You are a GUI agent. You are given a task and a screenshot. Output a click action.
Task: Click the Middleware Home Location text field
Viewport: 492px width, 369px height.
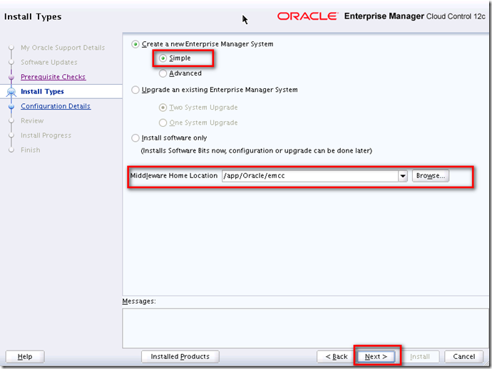(310, 176)
